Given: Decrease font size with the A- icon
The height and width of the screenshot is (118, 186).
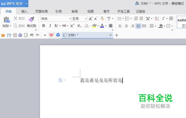Looking at the screenshot, I should coord(96,19).
